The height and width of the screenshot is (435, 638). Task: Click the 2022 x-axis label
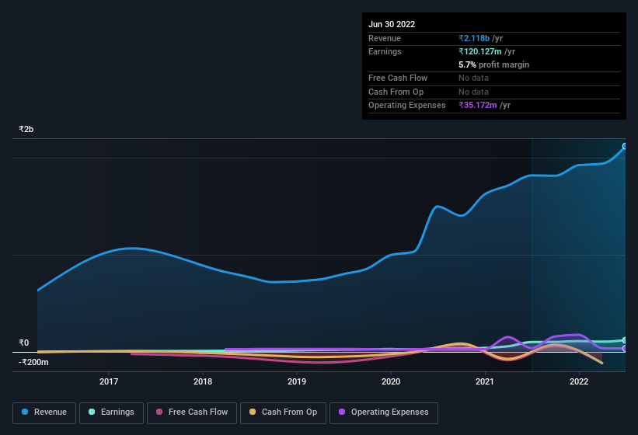pos(579,381)
